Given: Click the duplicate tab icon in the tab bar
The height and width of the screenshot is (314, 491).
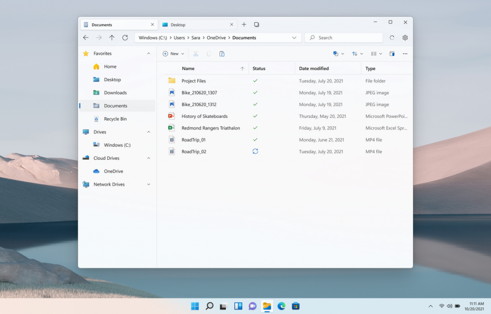Looking at the screenshot, I should click(257, 24).
